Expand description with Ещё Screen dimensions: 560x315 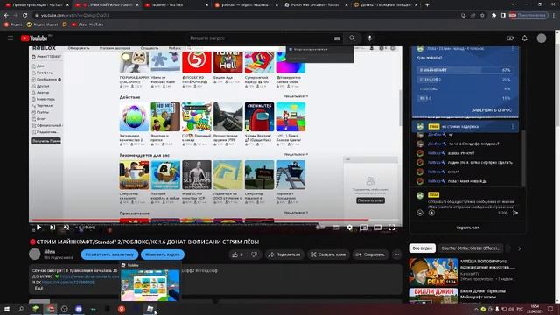pyautogui.click(x=38, y=288)
